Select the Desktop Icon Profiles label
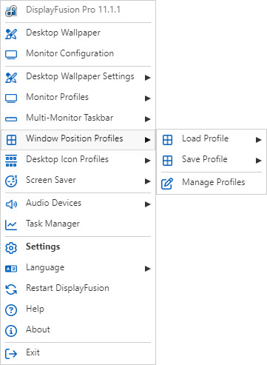 [x=67, y=159]
